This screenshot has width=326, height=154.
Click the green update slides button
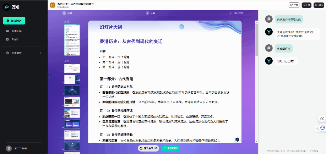(170, 148)
